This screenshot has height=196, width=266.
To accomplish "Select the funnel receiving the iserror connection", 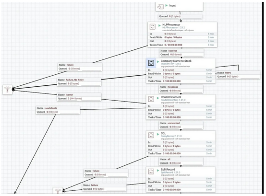I will click(8, 90).
